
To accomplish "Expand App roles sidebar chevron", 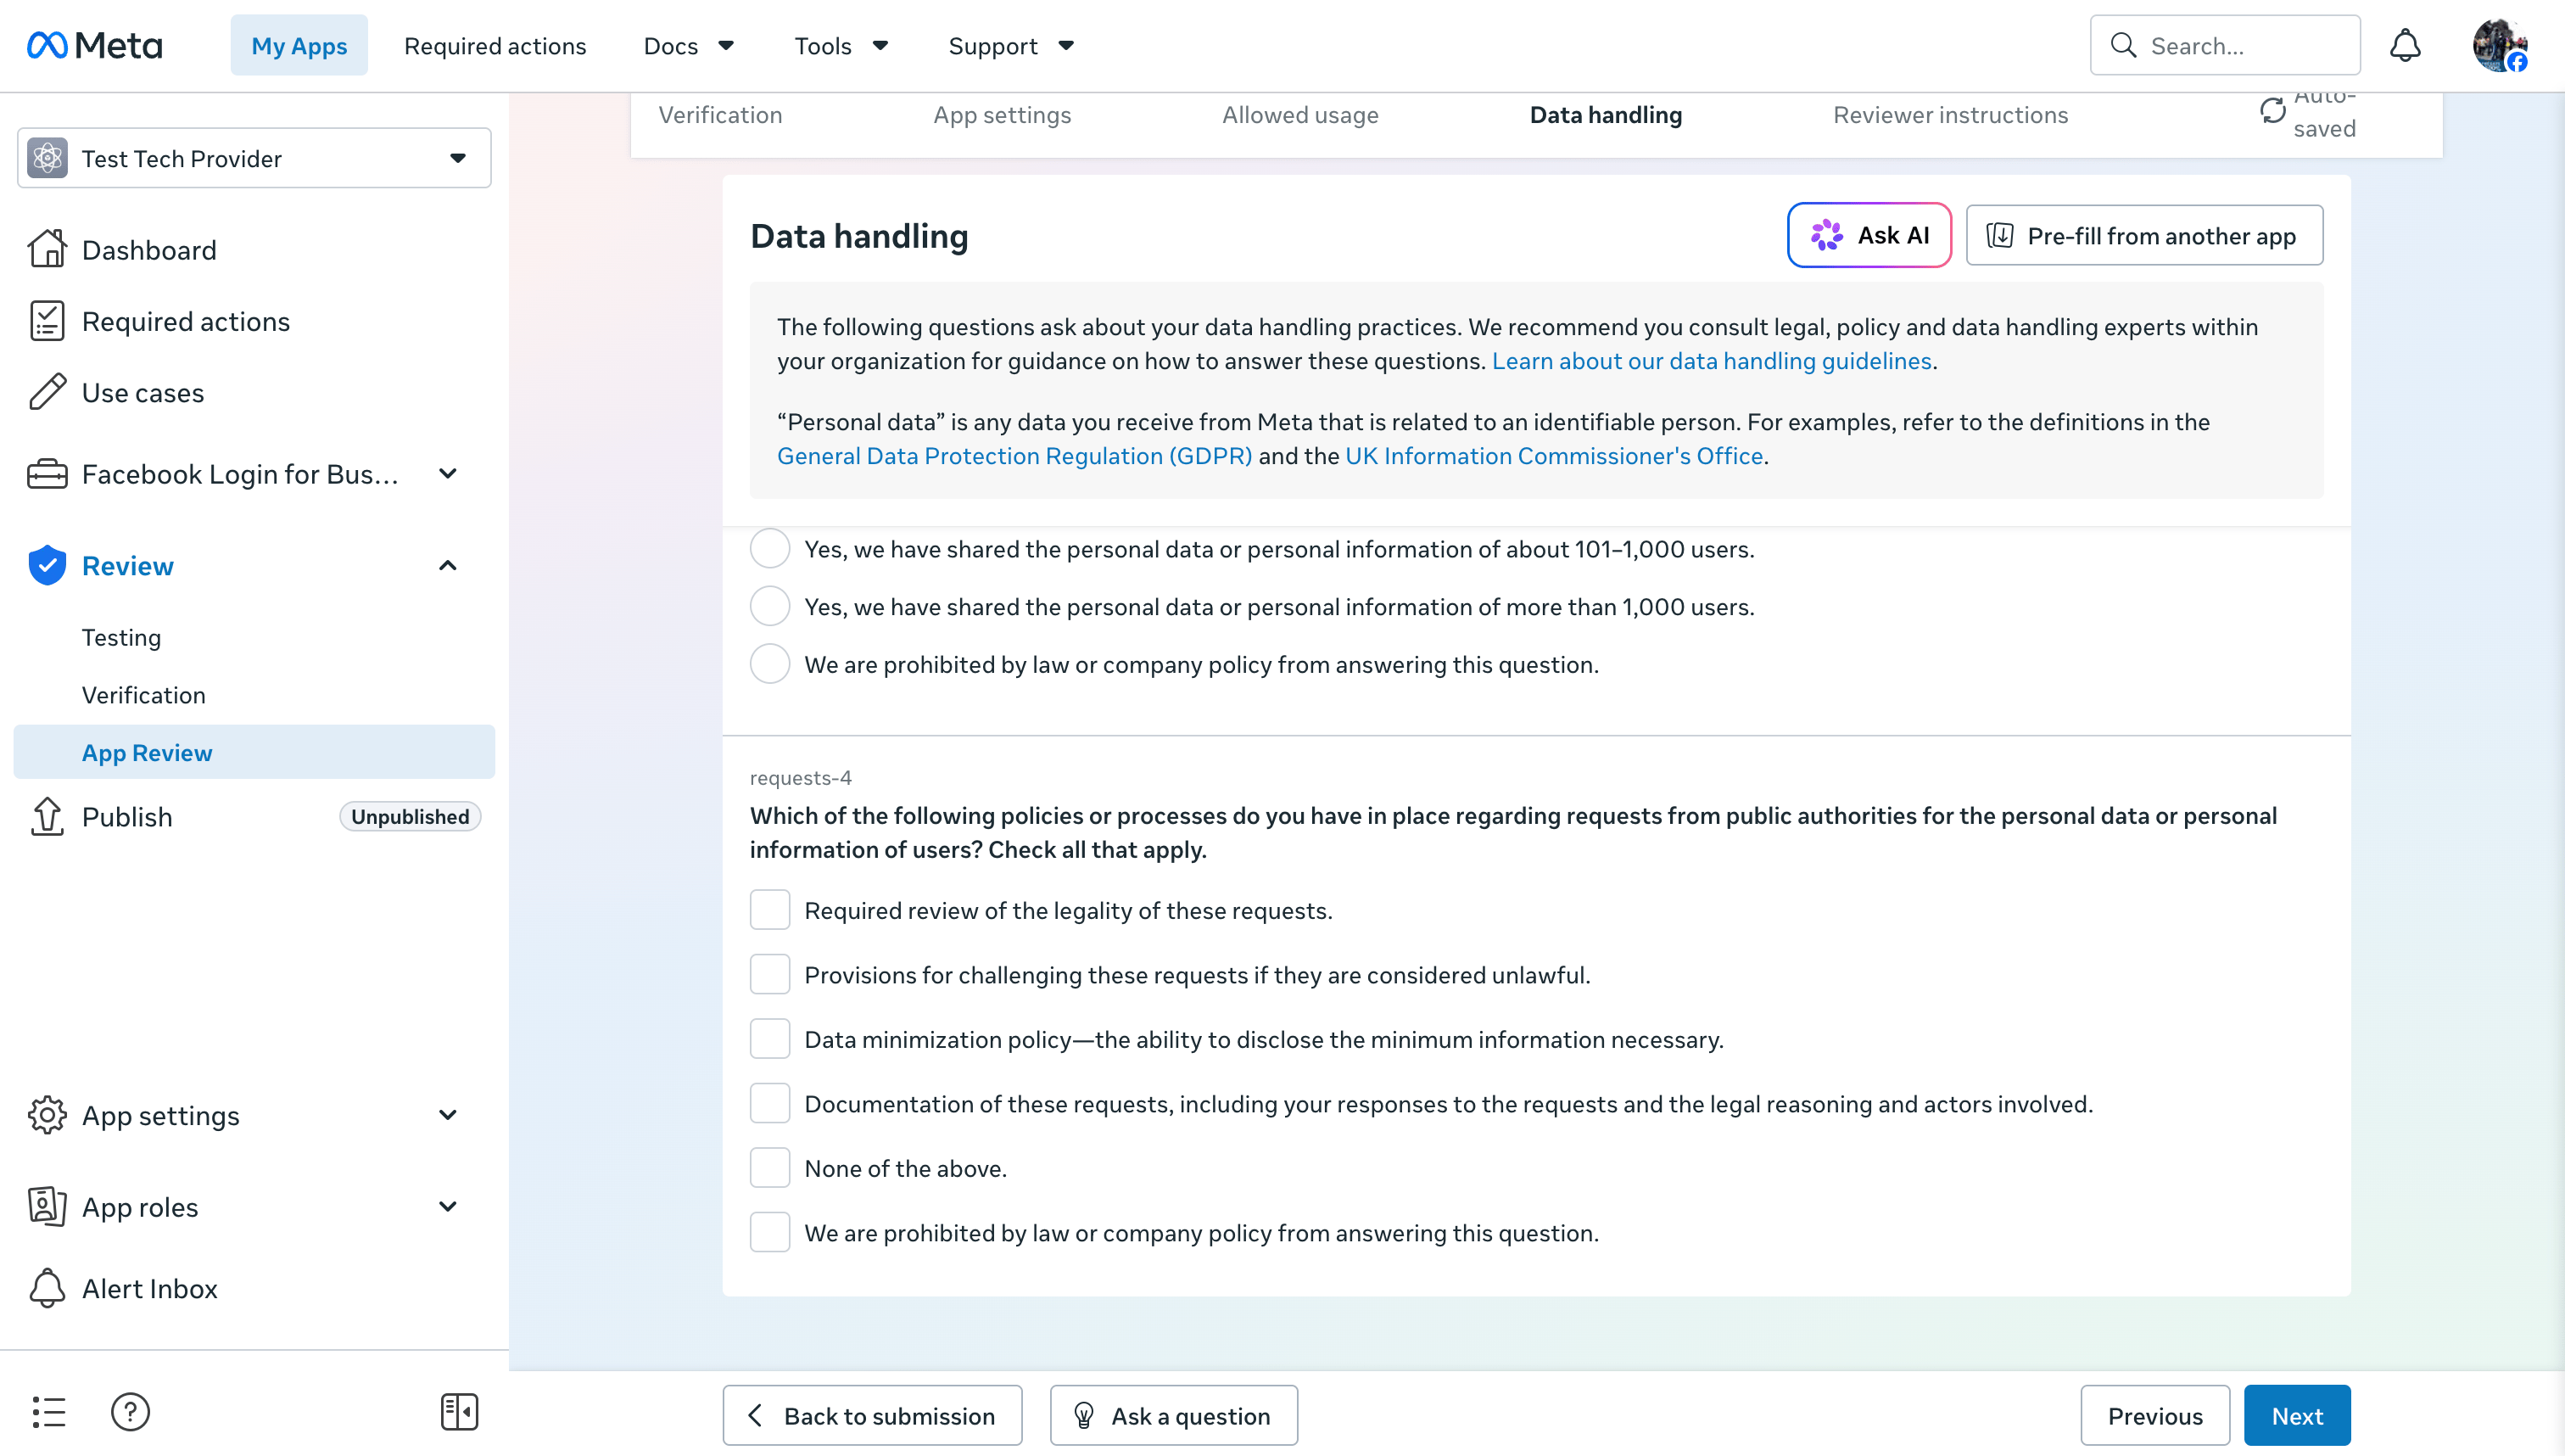I will click(448, 1206).
